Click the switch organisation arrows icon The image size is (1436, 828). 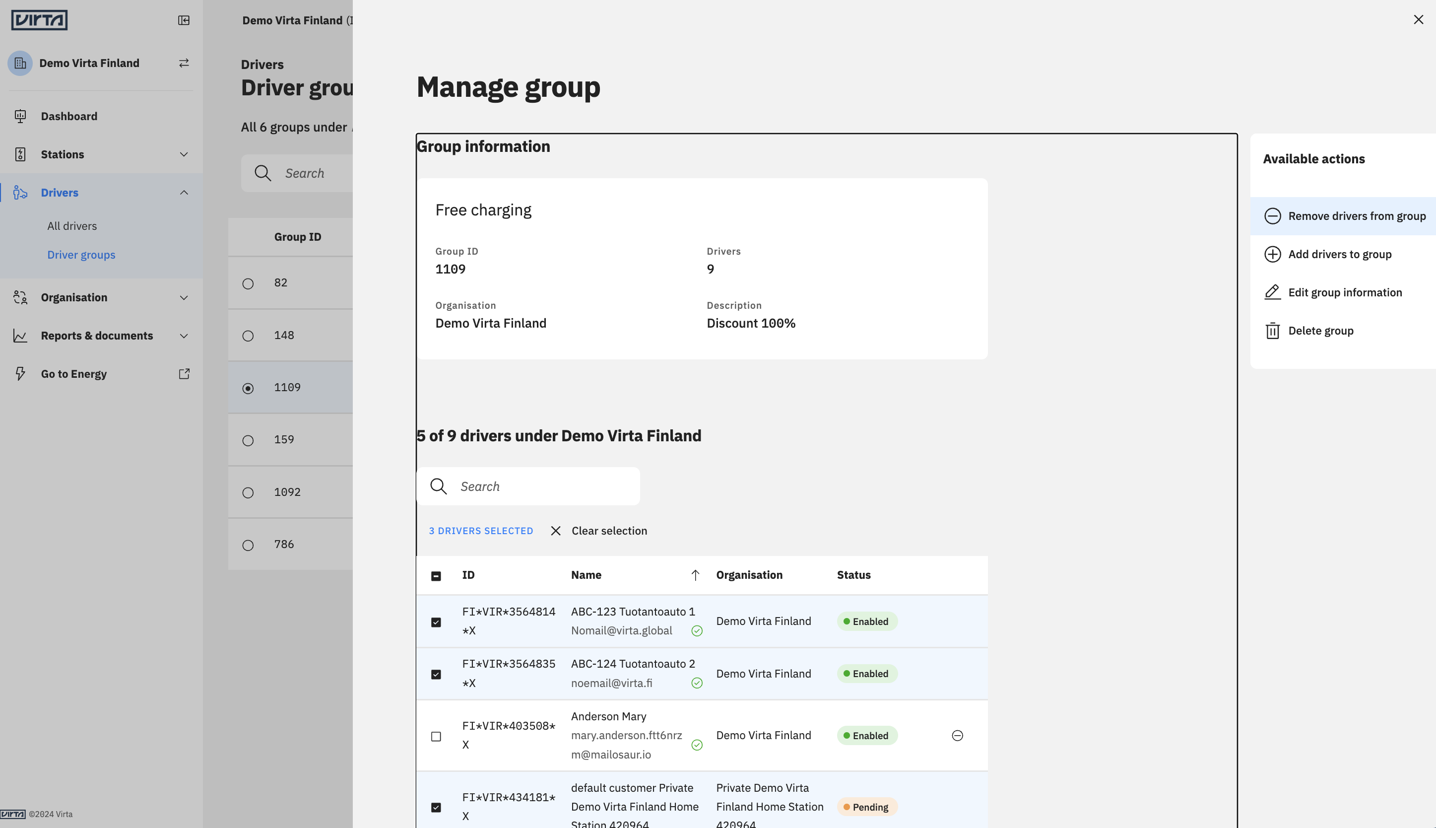184,63
